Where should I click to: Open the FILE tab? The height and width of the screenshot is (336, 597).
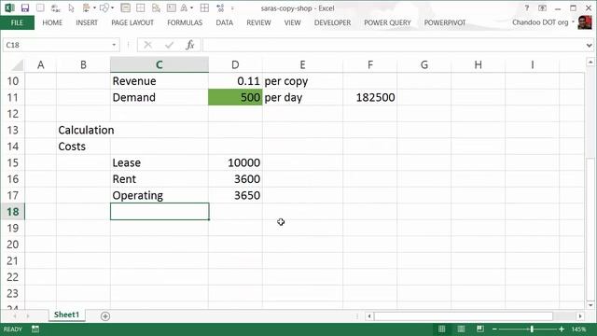[x=17, y=22]
